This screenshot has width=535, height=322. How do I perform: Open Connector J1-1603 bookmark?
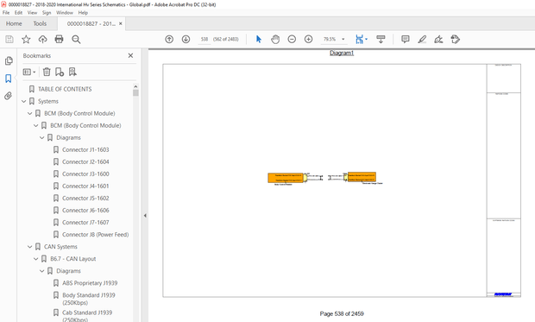(85, 149)
